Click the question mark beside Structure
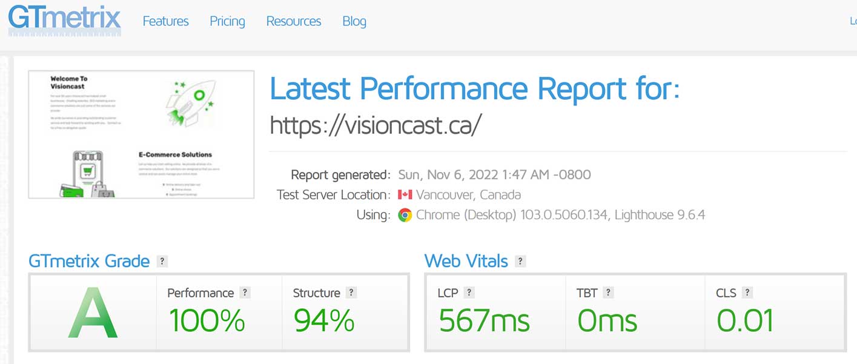Image resolution: width=857 pixels, height=364 pixels. coord(351,293)
